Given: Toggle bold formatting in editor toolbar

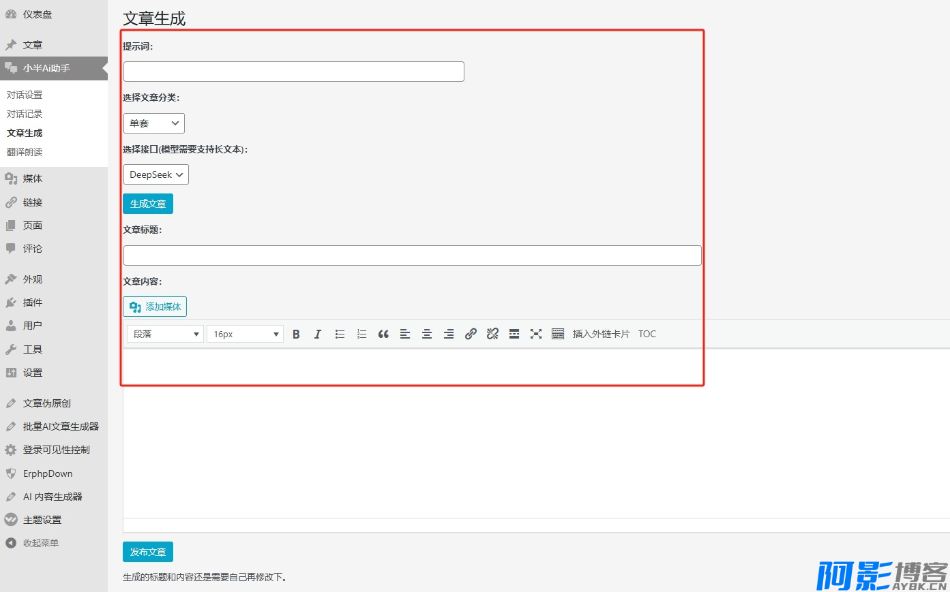Looking at the screenshot, I should point(296,334).
